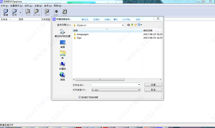The image size is (215, 128).
Task: Go to 网络 (Network) in sidebar
Action: click(x=63, y=77)
